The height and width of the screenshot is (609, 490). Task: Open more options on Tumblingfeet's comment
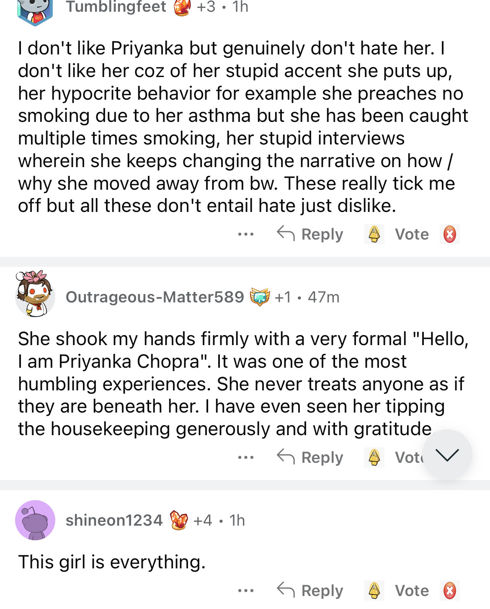tap(245, 234)
